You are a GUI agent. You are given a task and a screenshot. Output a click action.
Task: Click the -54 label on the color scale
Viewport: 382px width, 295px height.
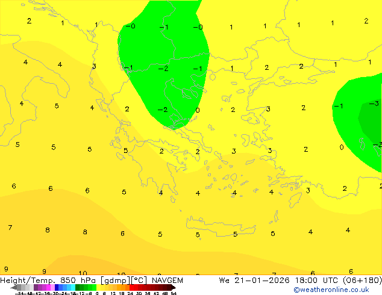coord(19,293)
